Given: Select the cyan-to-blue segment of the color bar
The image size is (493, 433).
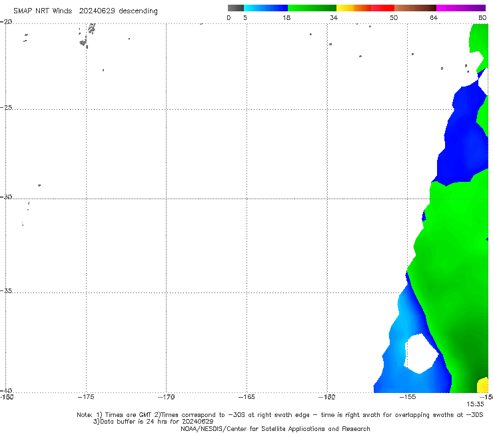Looking at the screenshot, I should (266, 8).
